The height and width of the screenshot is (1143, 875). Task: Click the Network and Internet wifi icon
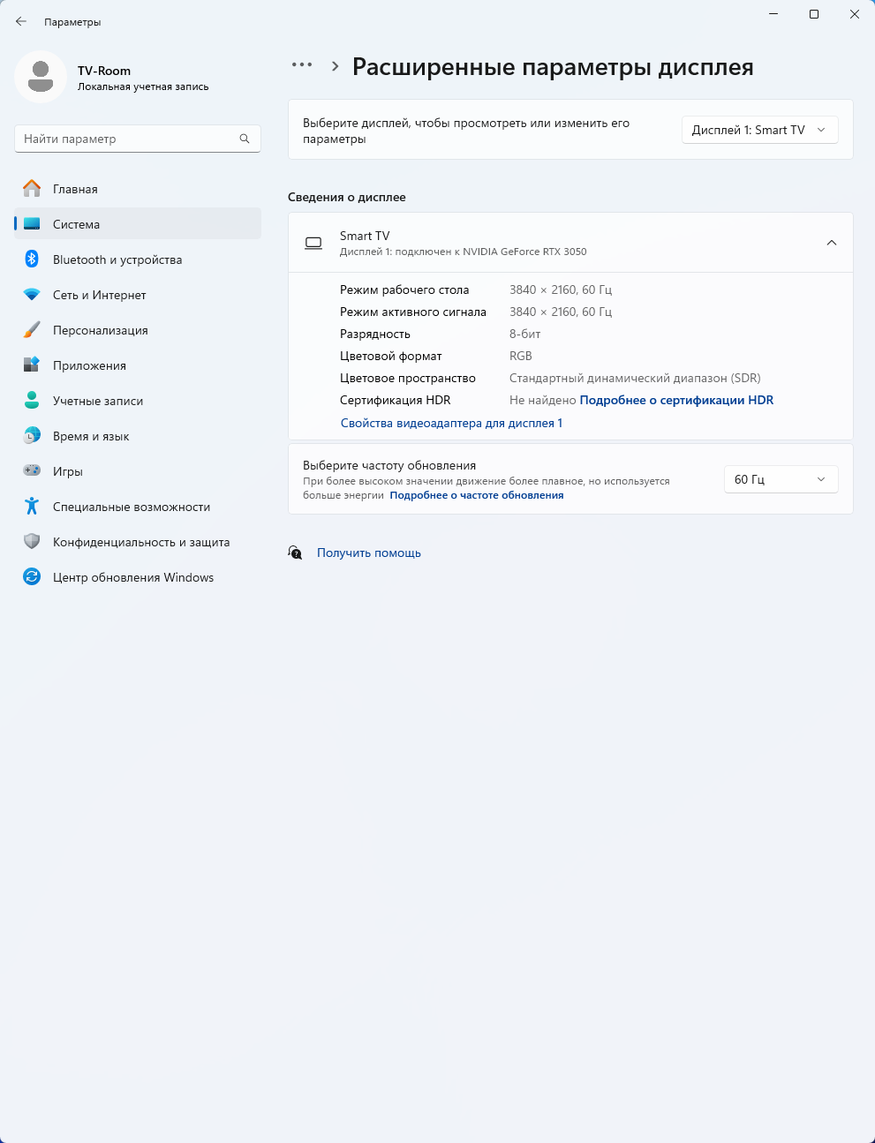[x=32, y=294]
